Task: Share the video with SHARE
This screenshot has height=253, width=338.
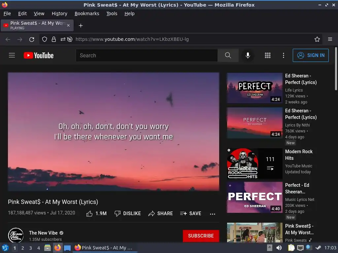Action: 161,213
